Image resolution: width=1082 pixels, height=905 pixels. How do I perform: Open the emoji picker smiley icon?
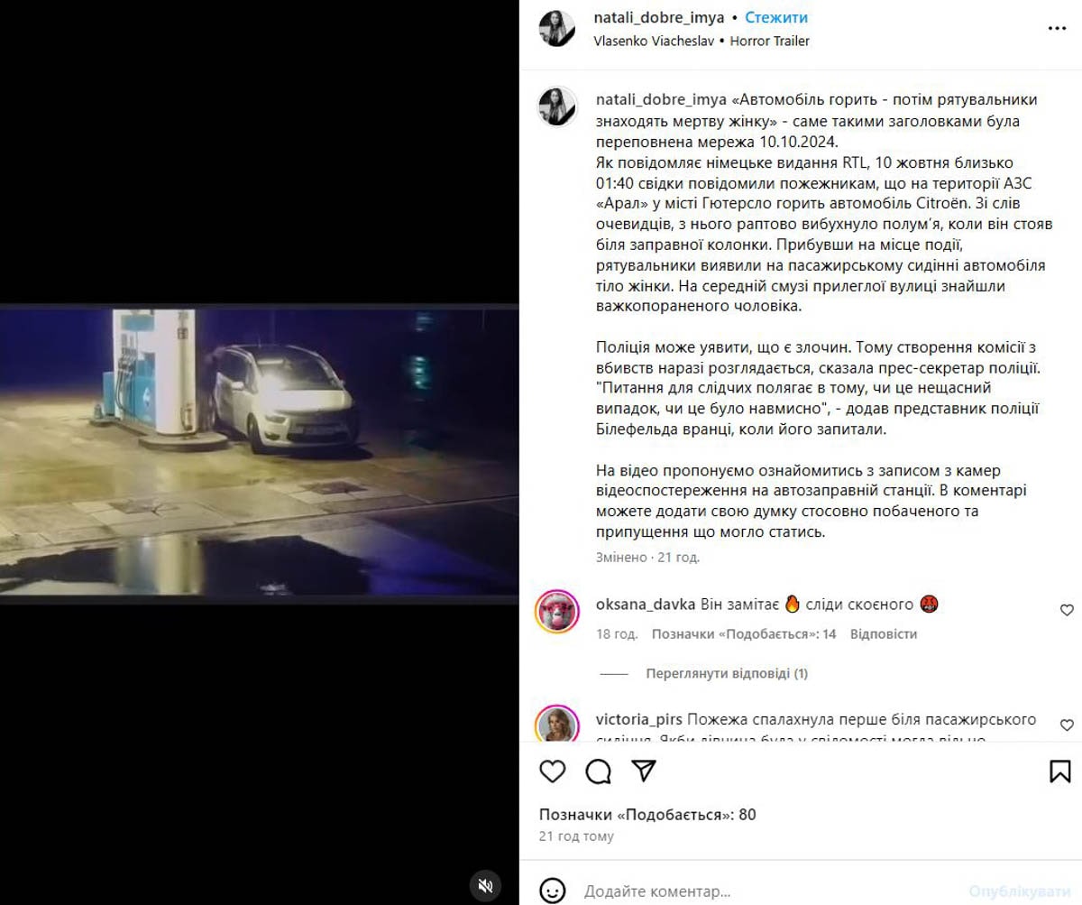click(x=553, y=891)
